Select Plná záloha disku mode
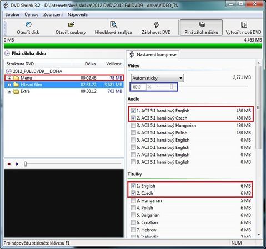This screenshot has width=266, height=249. point(201,28)
